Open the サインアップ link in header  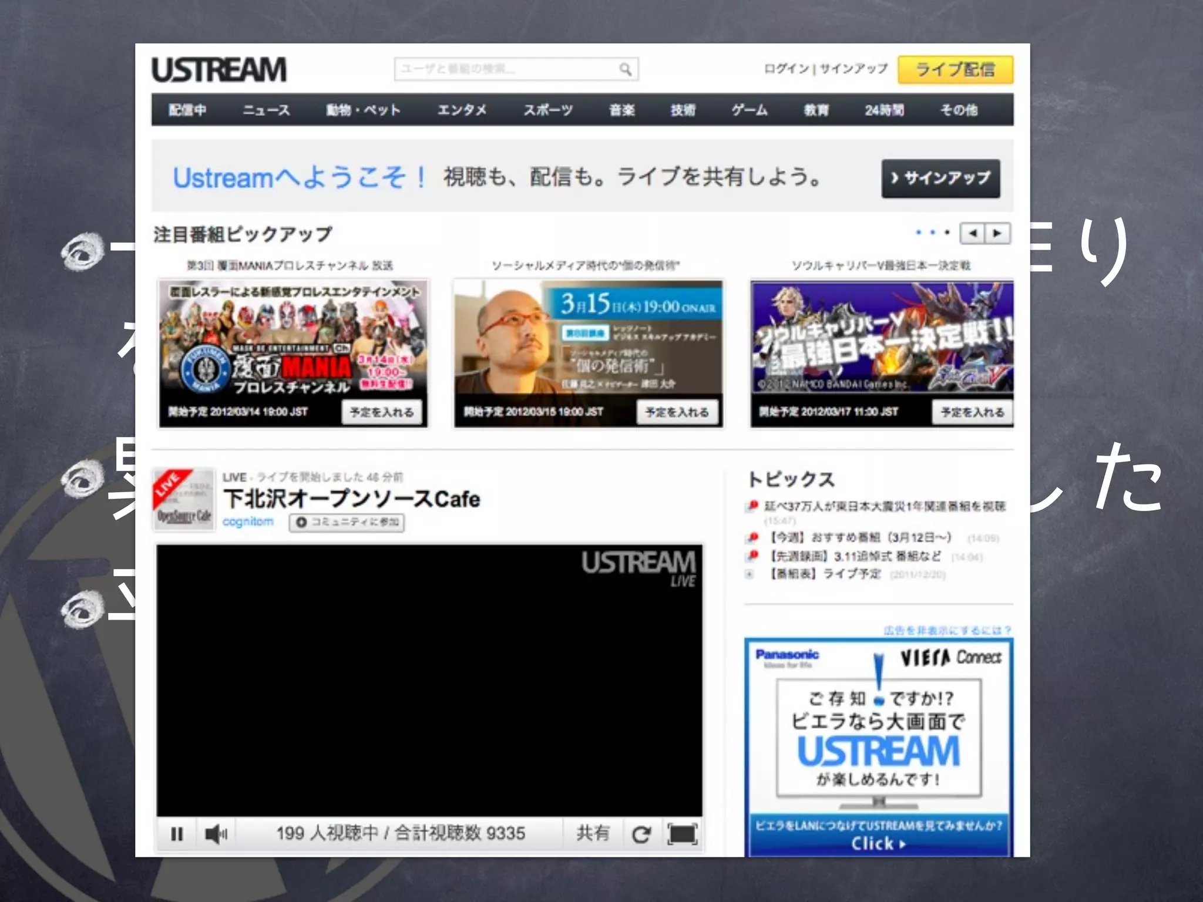tap(853, 69)
